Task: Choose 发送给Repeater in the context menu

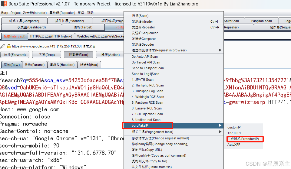Action: [174, 27]
